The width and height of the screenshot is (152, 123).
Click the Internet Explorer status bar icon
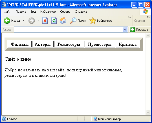click(x=4, y=119)
